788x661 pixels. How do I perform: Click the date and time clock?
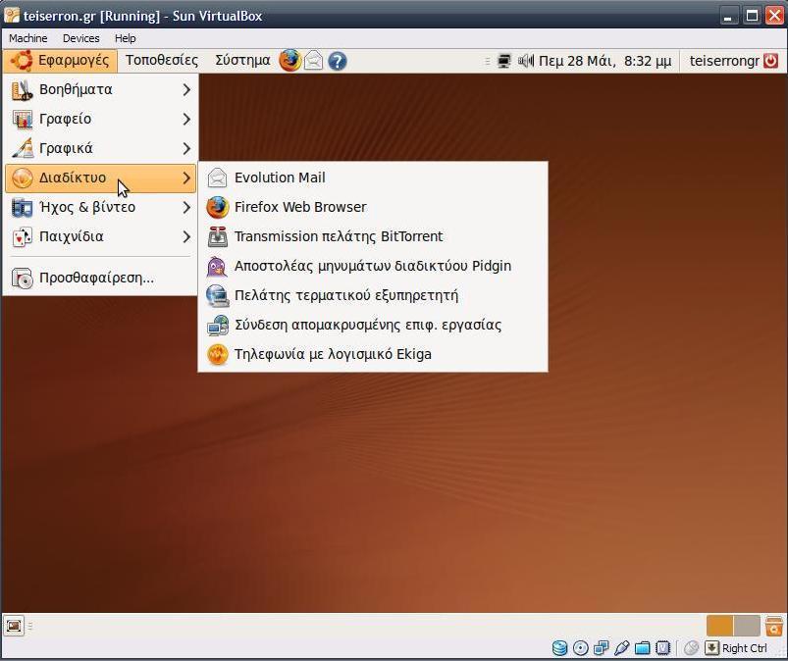[605, 61]
